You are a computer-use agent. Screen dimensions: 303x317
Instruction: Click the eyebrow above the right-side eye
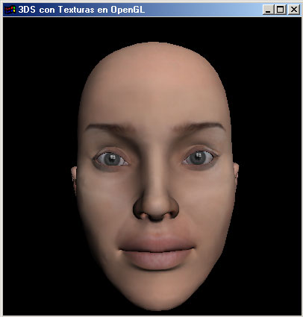[x=199, y=127]
